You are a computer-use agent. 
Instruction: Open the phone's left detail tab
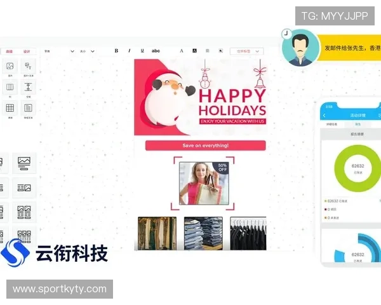click(332, 125)
